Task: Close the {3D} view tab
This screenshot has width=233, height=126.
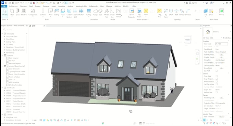Action: [44, 26]
